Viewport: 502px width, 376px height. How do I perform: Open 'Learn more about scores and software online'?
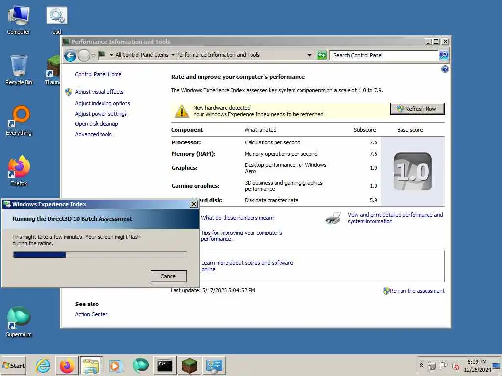[247, 266]
